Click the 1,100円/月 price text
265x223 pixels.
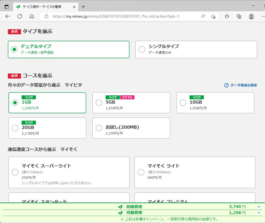[x=114, y=133]
